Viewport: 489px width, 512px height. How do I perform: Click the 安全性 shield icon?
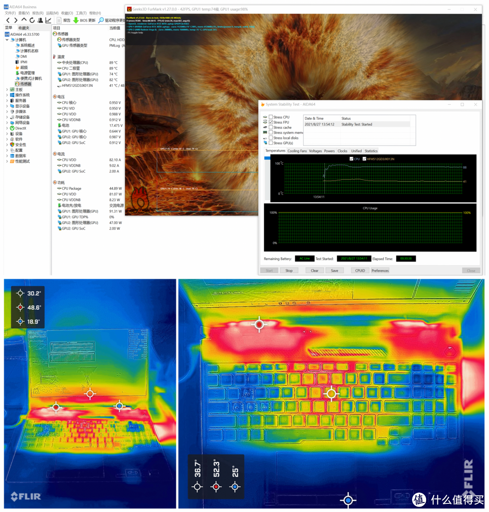(x=12, y=145)
